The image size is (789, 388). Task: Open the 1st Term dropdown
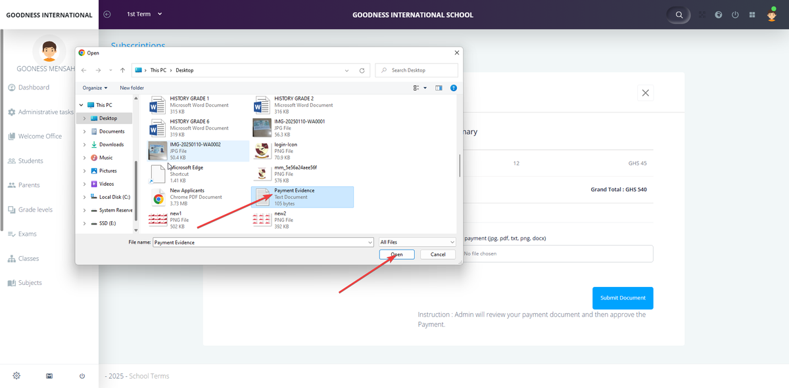144,14
